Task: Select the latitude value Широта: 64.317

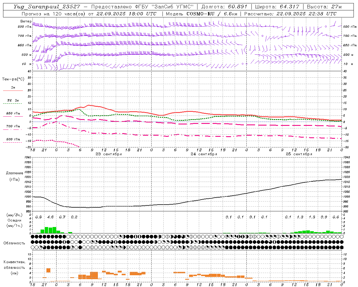Action: pyautogui.click(x=277, y=7)
